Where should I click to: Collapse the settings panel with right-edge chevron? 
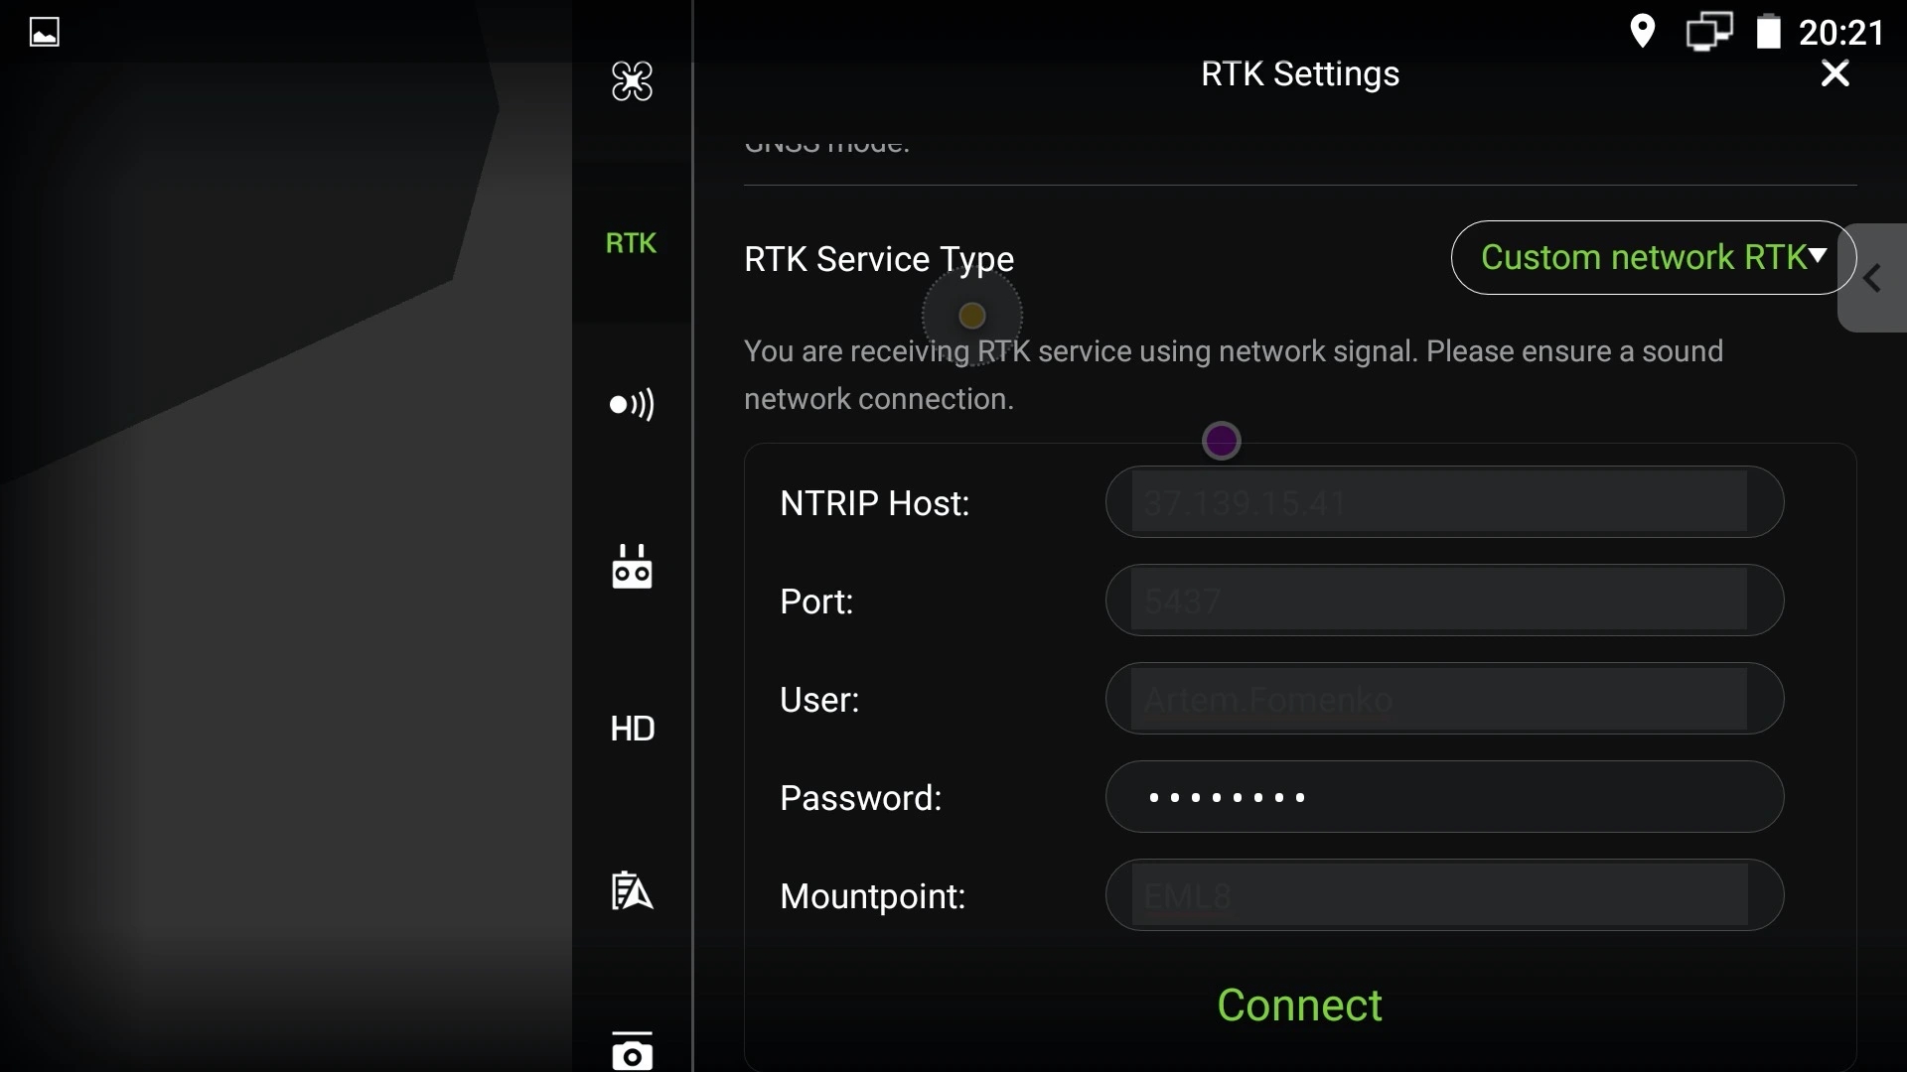[1872, 279]
